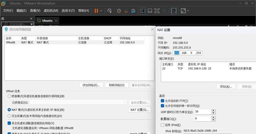Click the virtual network editor globe icon
This screenshot has height=134, width=256.
[6, 29]
